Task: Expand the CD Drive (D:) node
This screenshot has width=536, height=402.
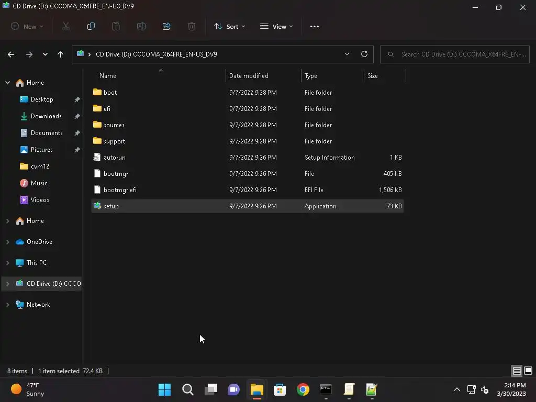Action: [x=7, y=284]
